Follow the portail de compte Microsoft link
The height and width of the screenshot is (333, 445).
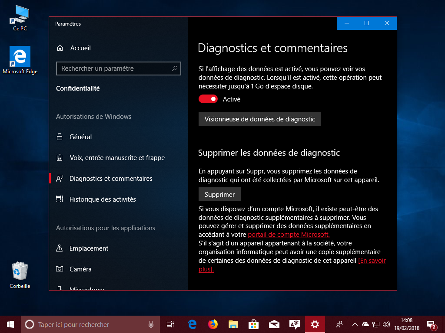pos(289,235)
